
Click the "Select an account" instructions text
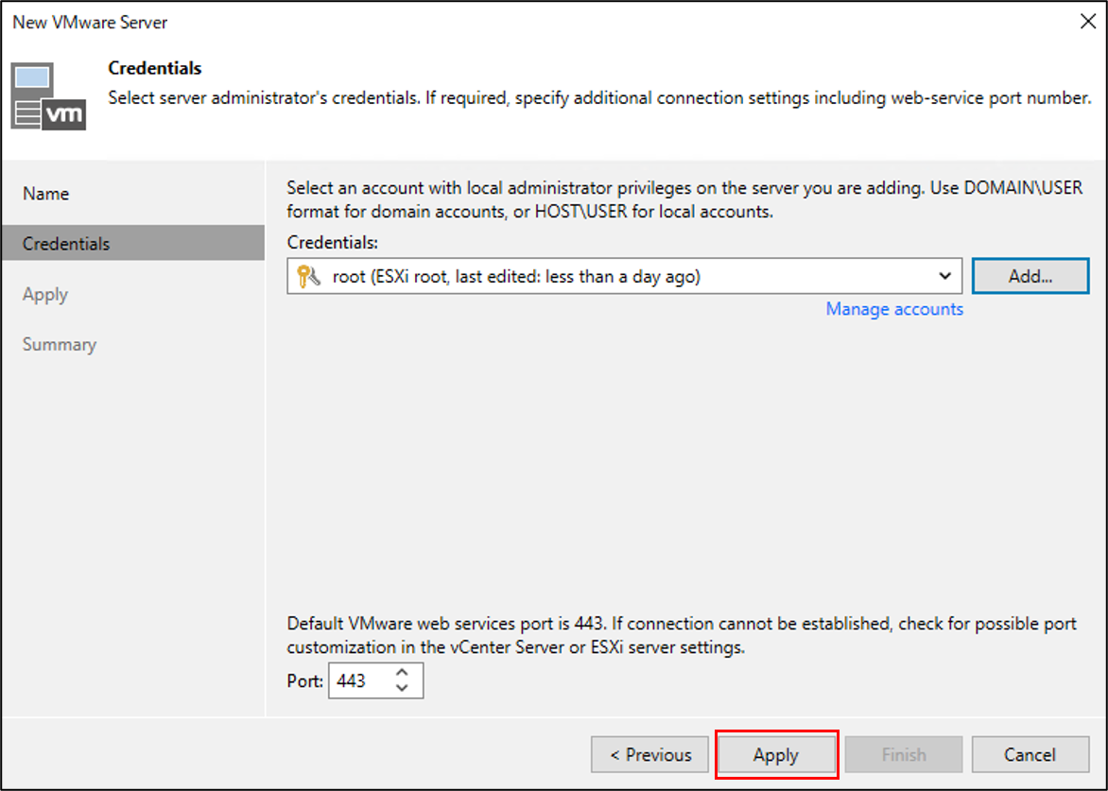coord(684,199)
